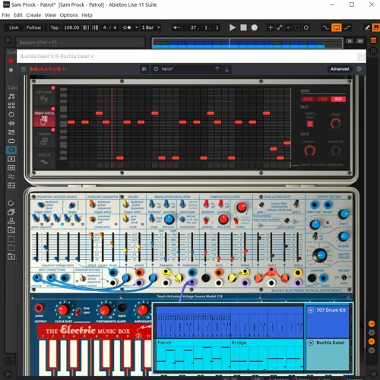
Task: Toggle the metronome icon
Action: (127, 27)
